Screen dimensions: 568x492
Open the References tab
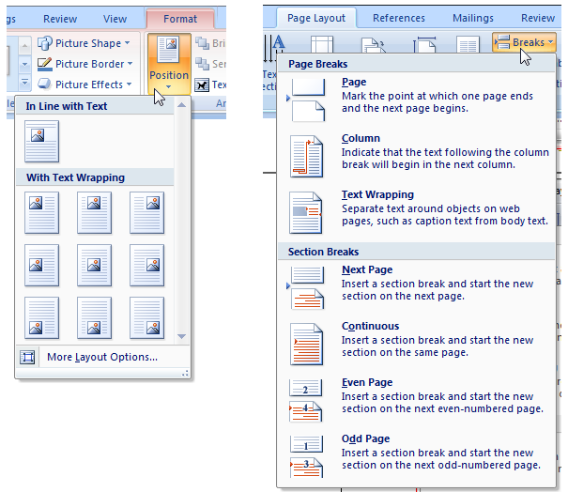tap(399, 18)
